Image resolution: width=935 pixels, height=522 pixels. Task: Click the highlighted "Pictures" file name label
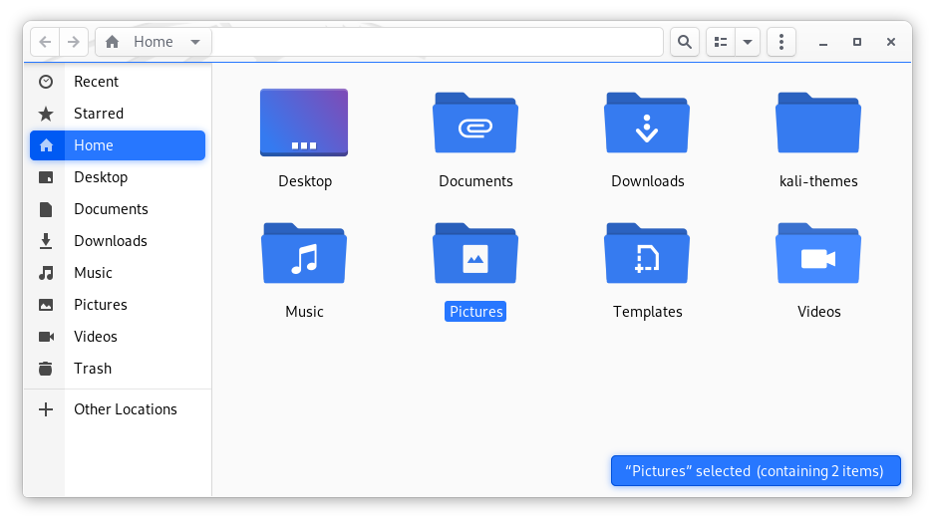point(475,312)
